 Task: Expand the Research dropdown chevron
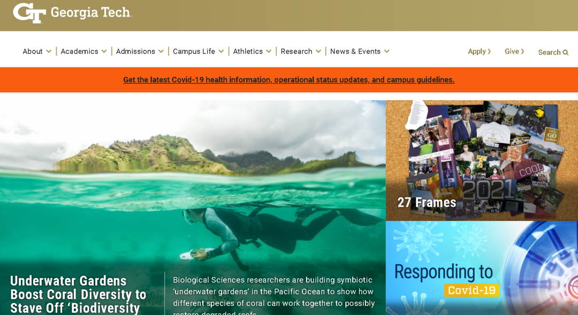[318, 51]
